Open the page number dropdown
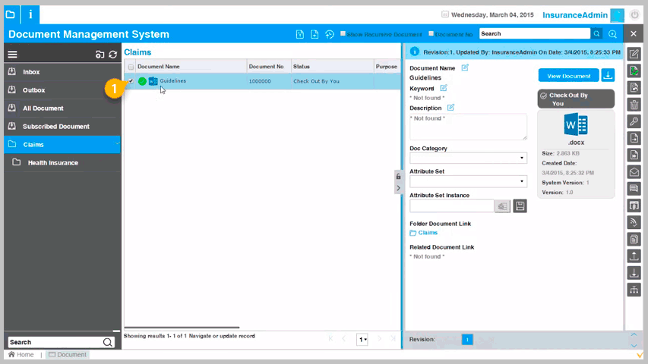 click(x=362, y=339)
